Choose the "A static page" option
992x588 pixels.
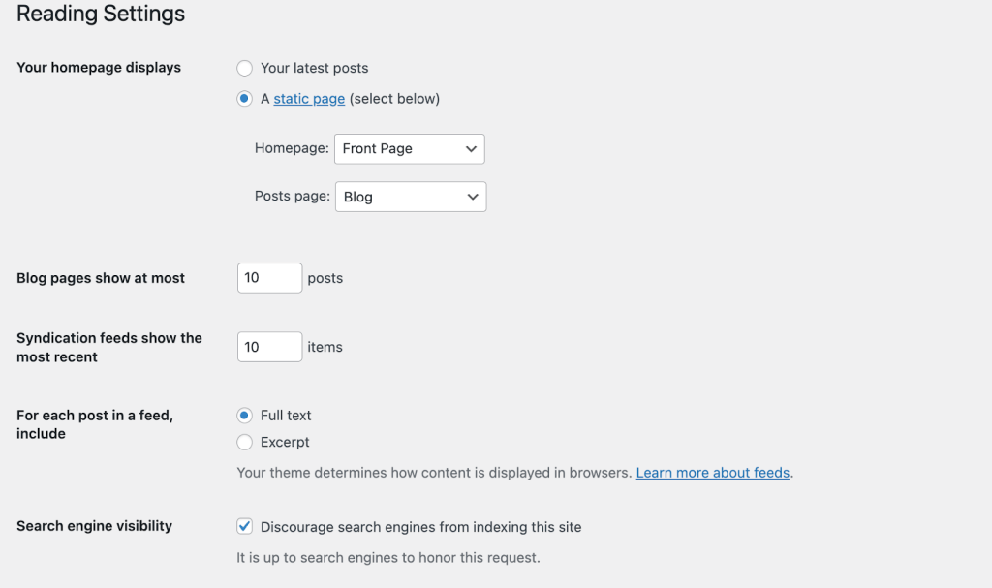pyautogui.click(x=244, y=98)
